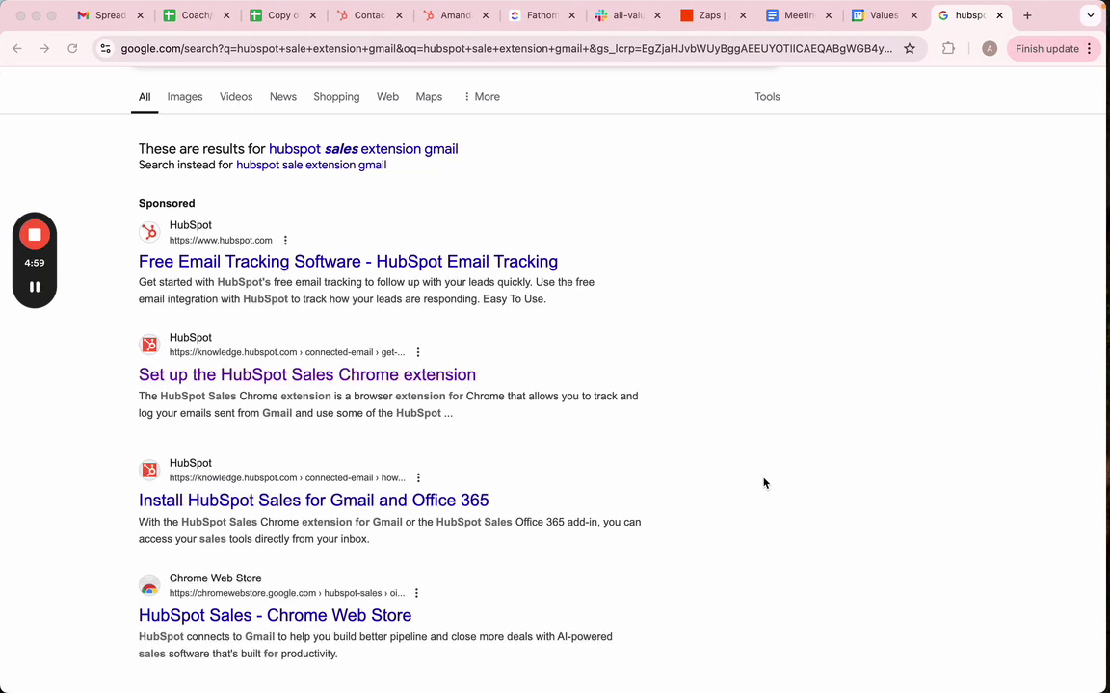Open Free Email Tracking Software sponsored result
This screenshot has height=693, width=1110.
348,262
